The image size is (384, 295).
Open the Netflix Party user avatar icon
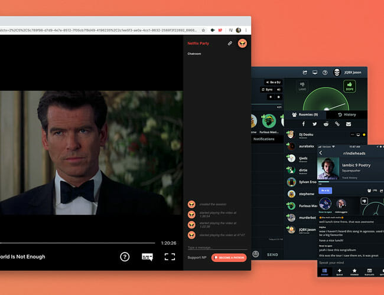242,44
